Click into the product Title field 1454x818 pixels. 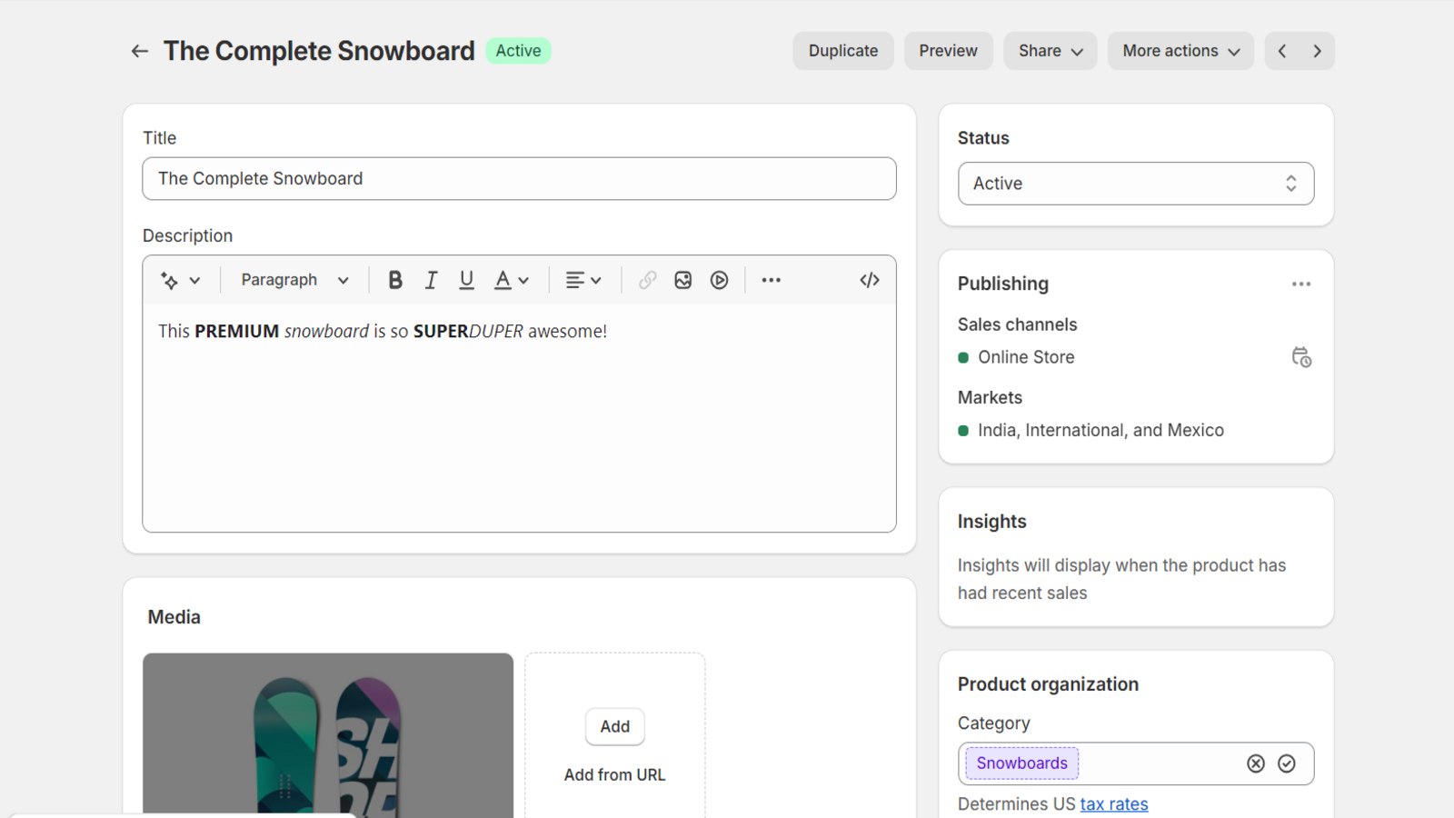pos(519,179)
